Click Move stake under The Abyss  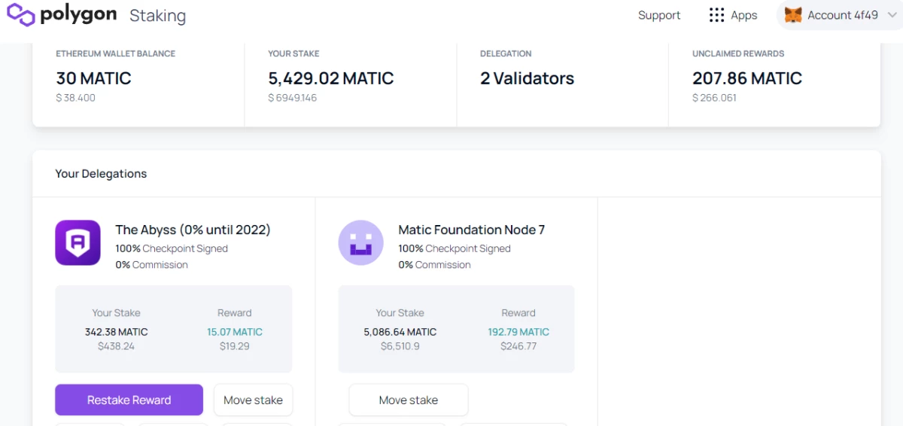(253, 400)
